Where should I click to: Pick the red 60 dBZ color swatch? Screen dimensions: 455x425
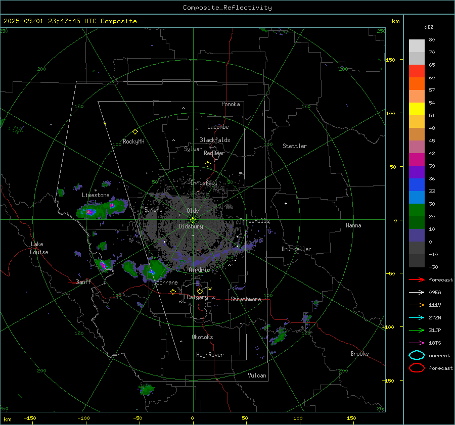pyautogui.click(x=417, y=71)
